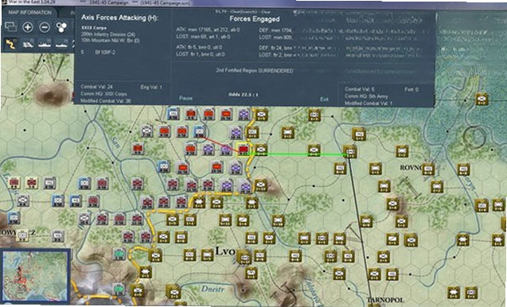Toggle the naval transport mode (F3)

[45, 44]
